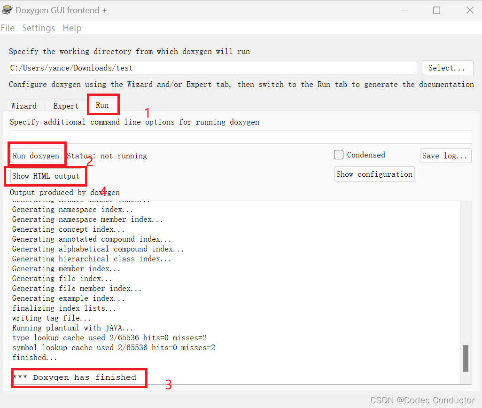Switch to the Expert tab
Image resolution: width=482 pixels, height=408 pixels.
[66, 106]
